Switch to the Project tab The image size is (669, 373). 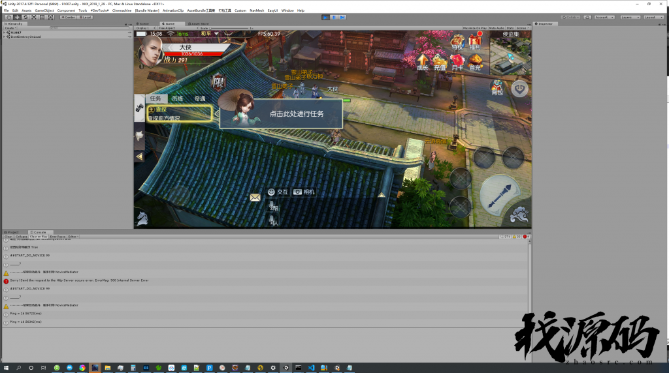click(12, 233)
